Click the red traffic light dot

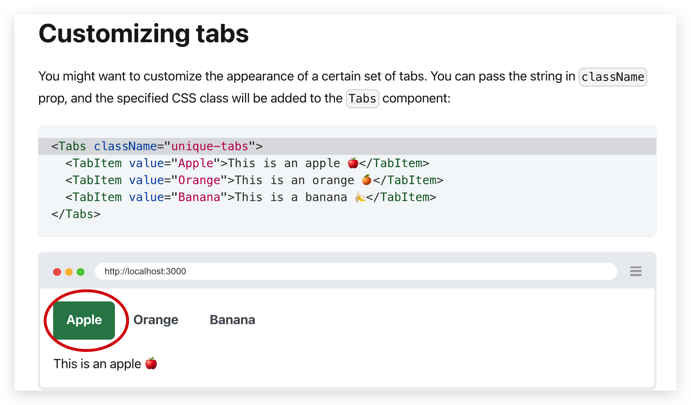(x=57, y=271)
